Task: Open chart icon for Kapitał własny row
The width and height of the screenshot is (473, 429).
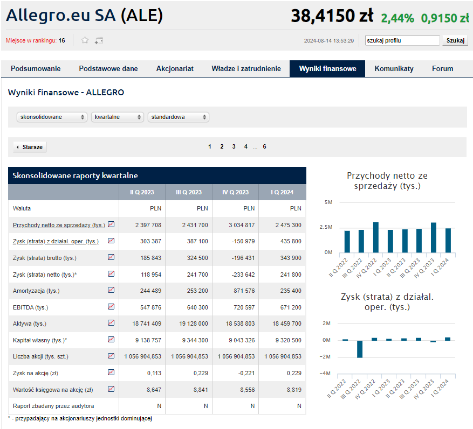Action: coord(111,339)
